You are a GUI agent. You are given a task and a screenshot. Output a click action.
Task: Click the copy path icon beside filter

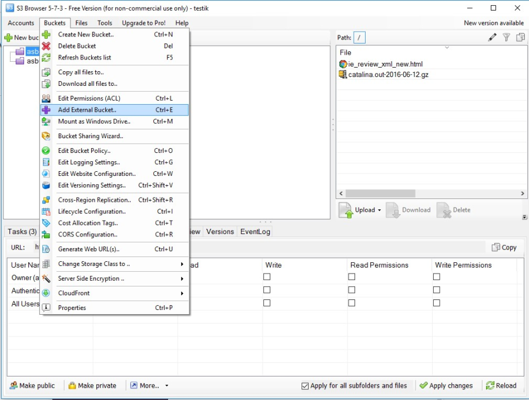pos(521,37)
